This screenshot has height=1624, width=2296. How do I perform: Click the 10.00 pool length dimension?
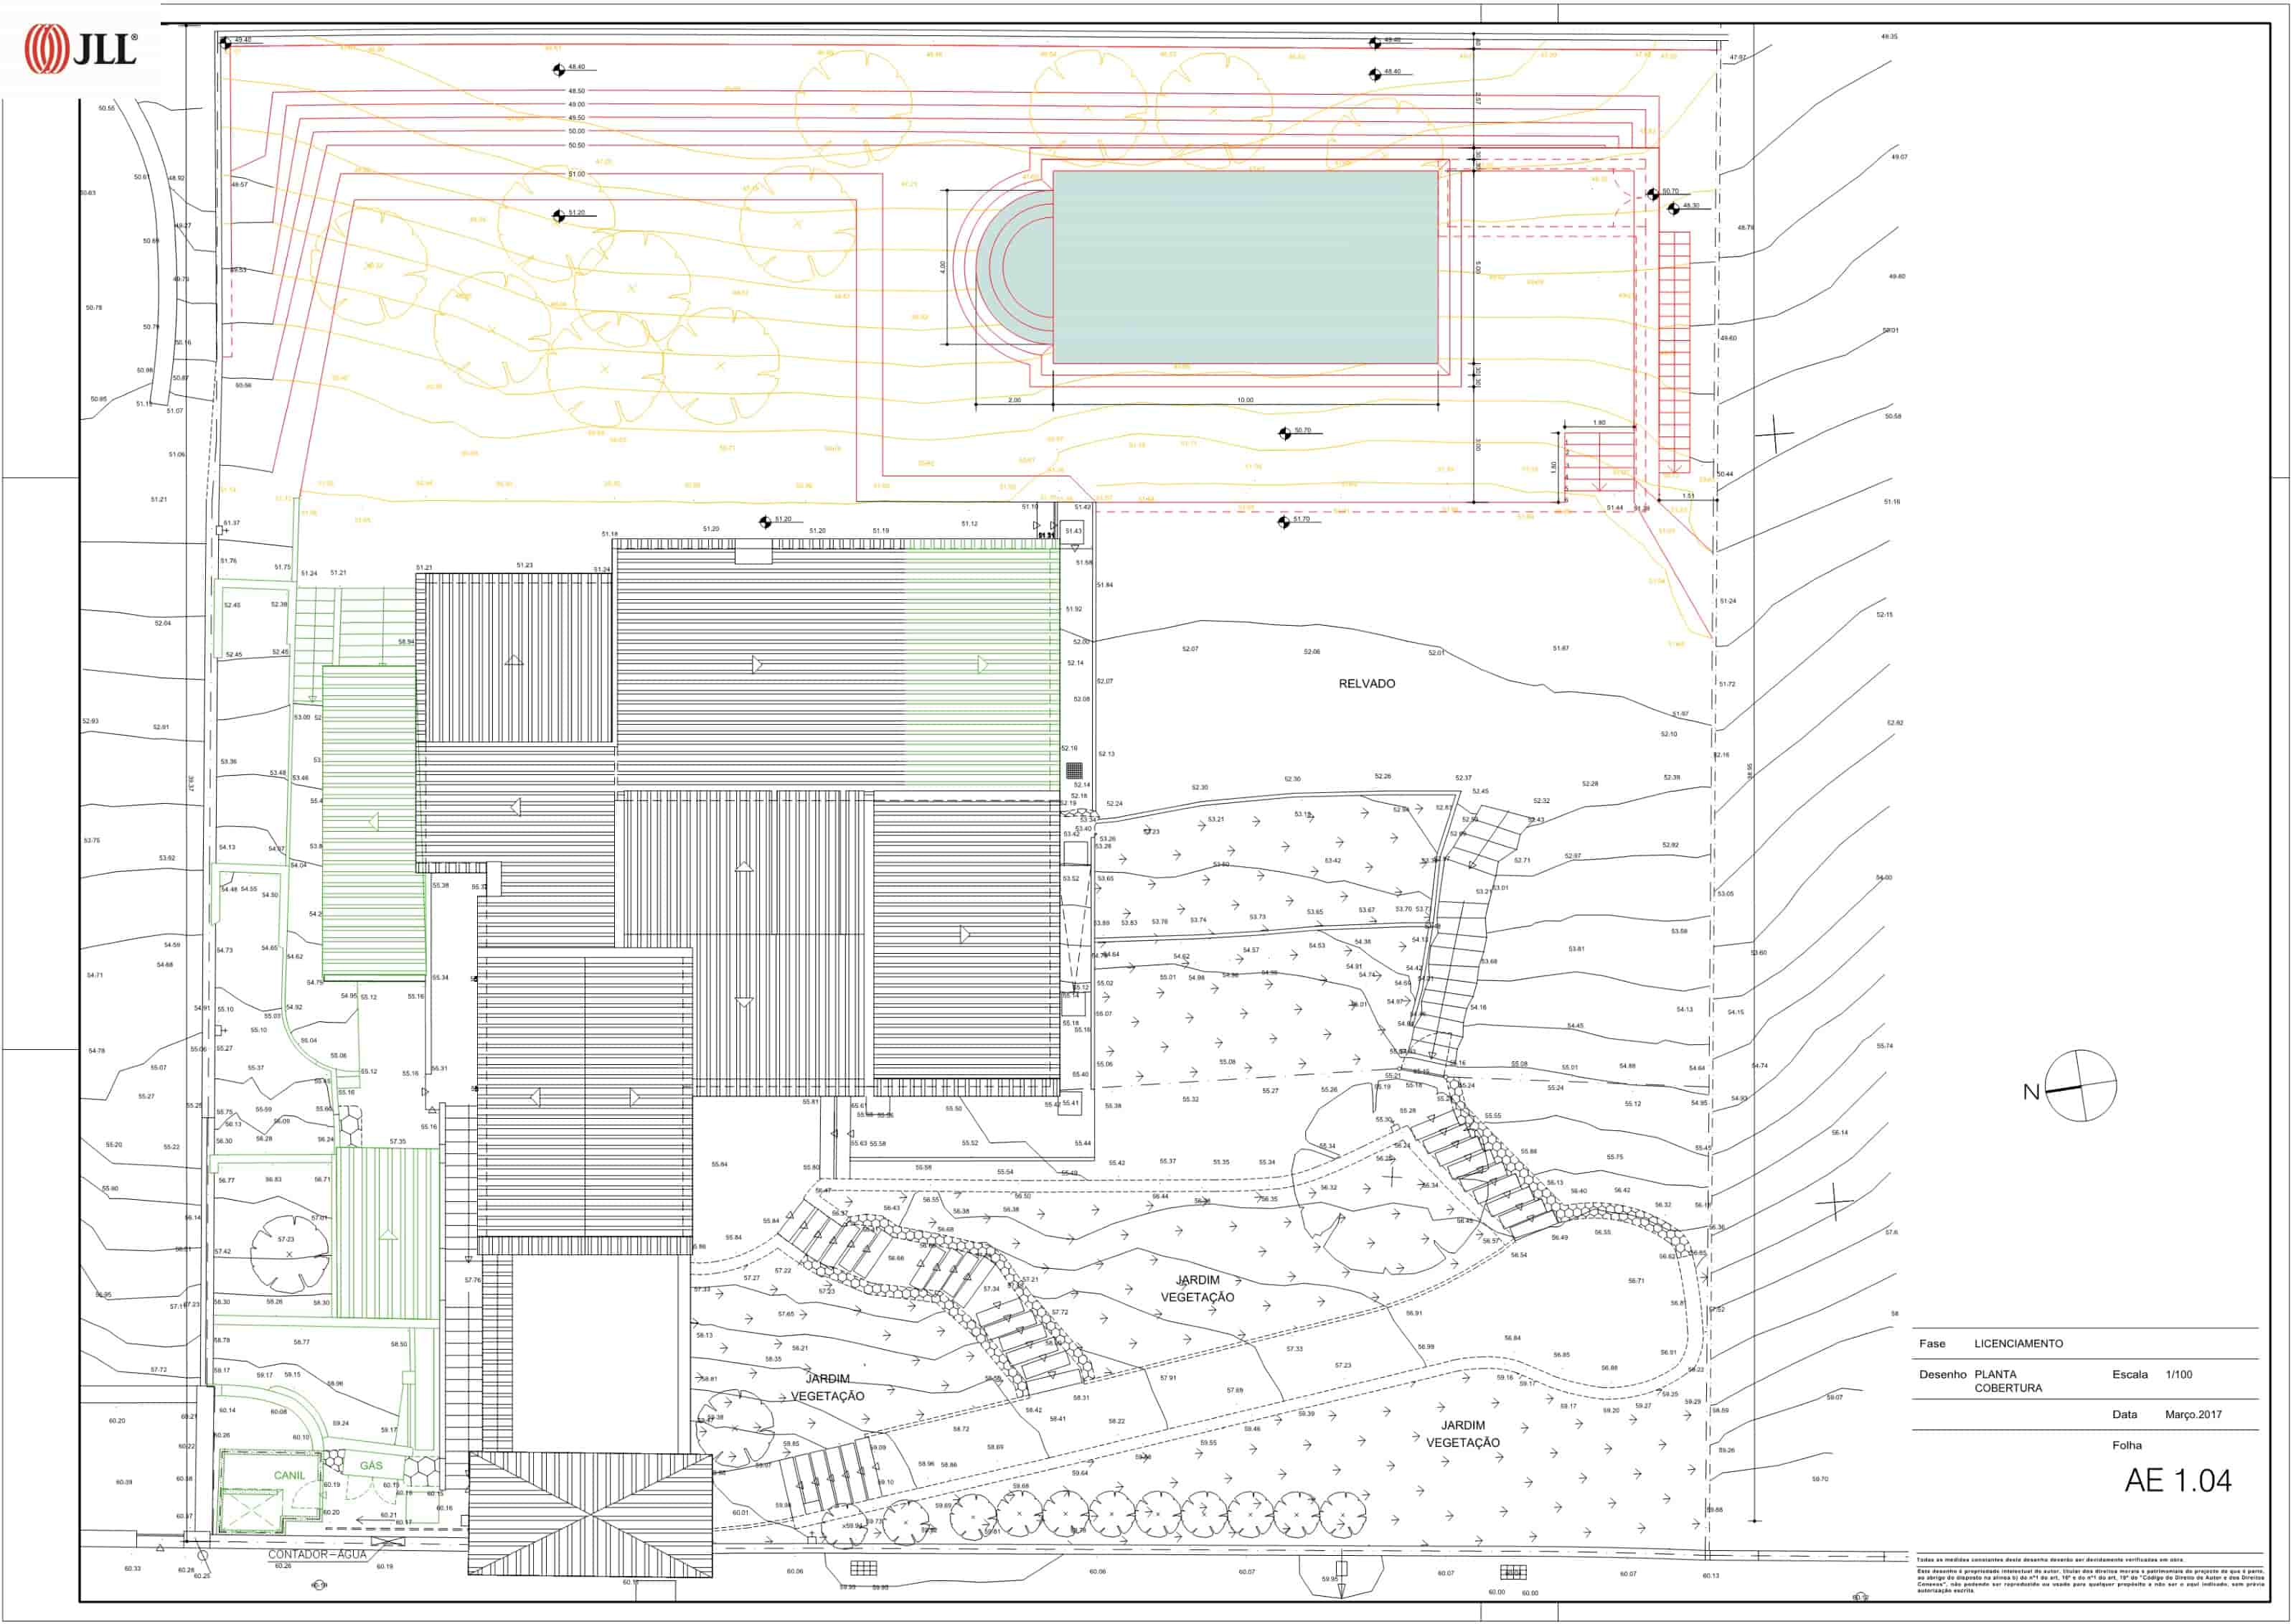pos(1245,400)
